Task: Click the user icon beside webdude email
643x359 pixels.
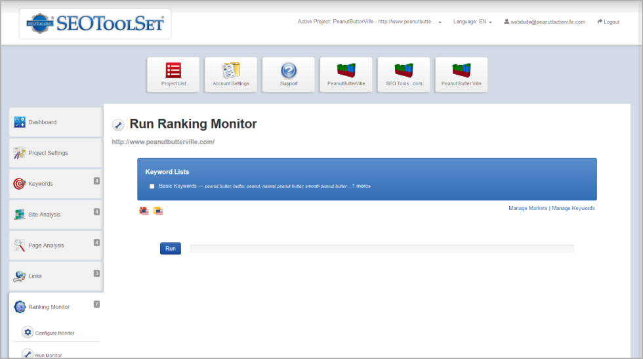Action: (507, 22)
